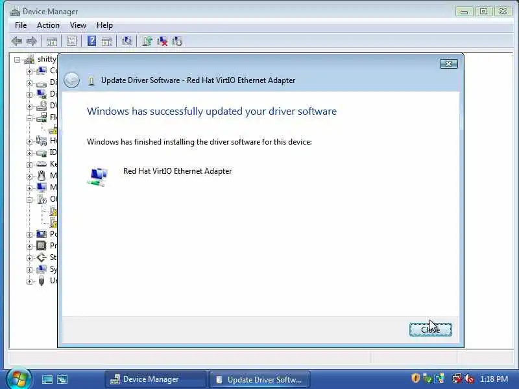This screenshot has height=389, width=519.
Task: Switch to Device Manager taskbar button
Action: (x=156, y=379)
